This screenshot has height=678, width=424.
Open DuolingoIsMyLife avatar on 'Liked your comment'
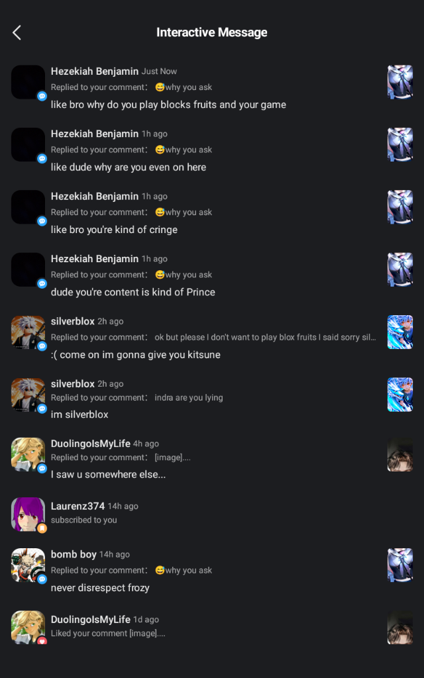pos(28,628)
